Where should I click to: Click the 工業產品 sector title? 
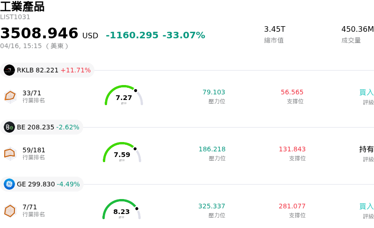point(22,7)
